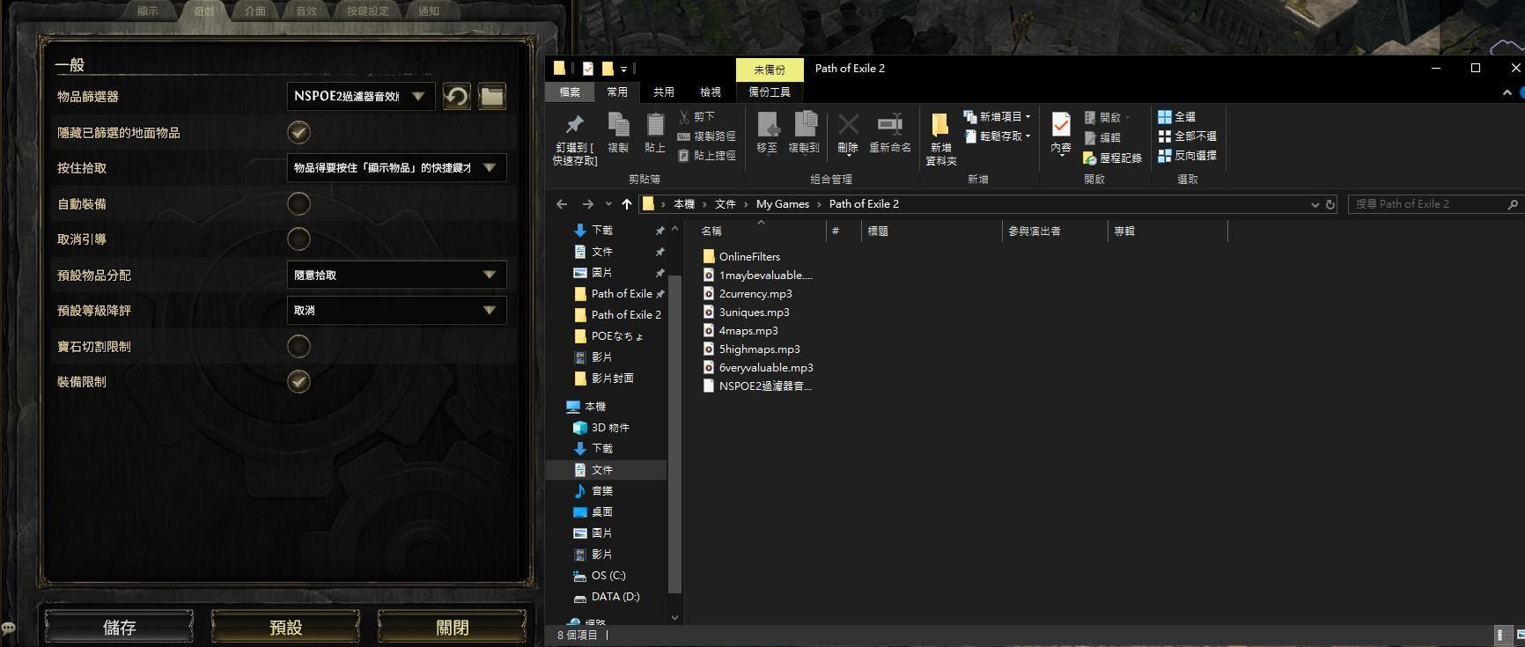Click My Games in breadcrumb path
This screenshot has height=647, width=1525.
coord(782,203)
